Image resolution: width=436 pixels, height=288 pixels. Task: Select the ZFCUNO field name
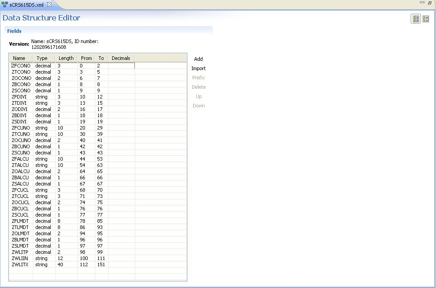(x=20, y=128)
